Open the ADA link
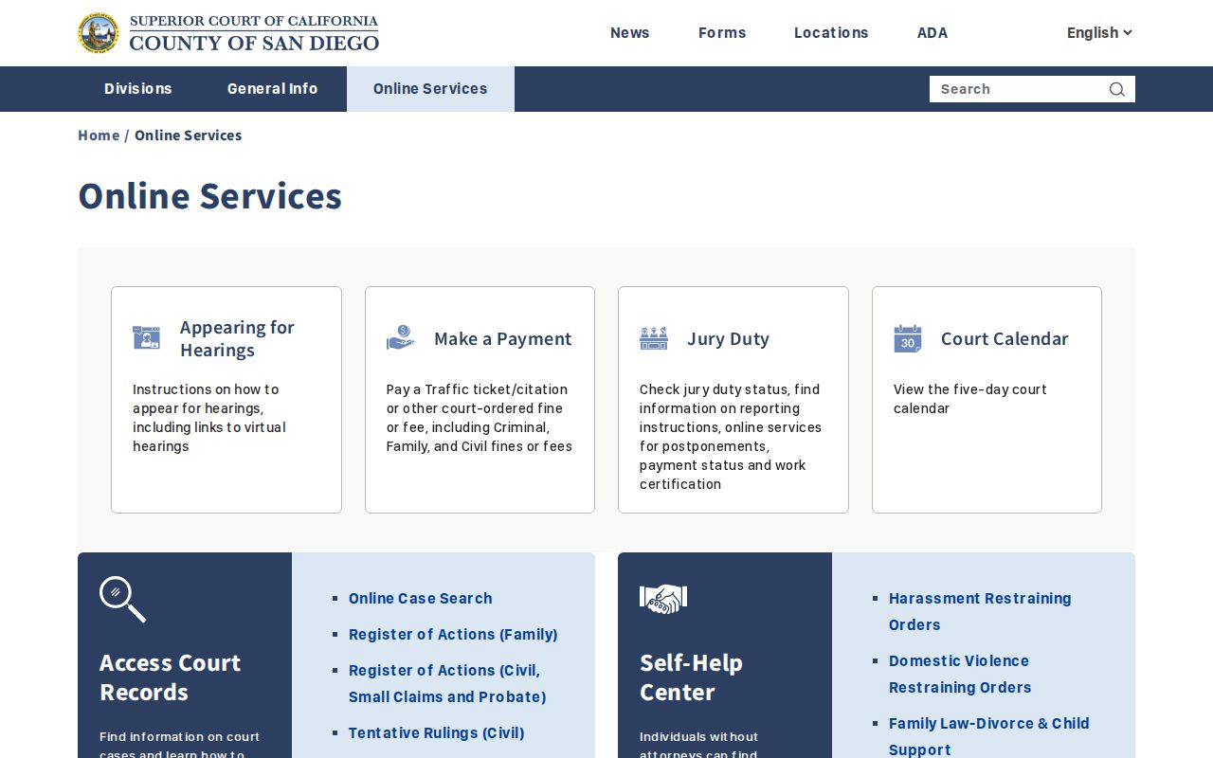The width and height of the screenshot is (1213, 758). pyautogui.click(x=932, y=32)
